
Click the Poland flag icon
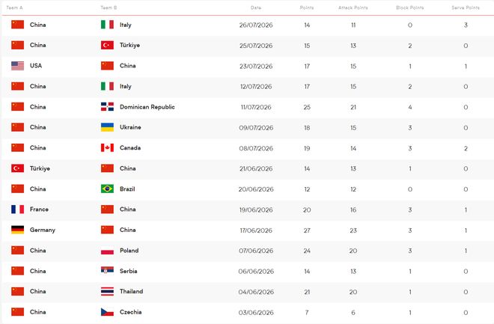pyautogui.click(x=107, y=251)
